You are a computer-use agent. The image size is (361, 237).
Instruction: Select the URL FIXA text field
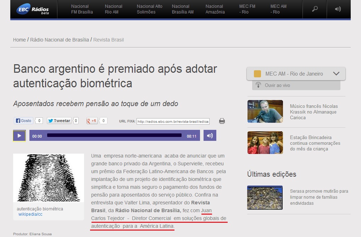pos(173,121)
